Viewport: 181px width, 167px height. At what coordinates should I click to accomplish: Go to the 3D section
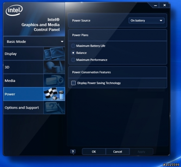(x=23, y=67)
